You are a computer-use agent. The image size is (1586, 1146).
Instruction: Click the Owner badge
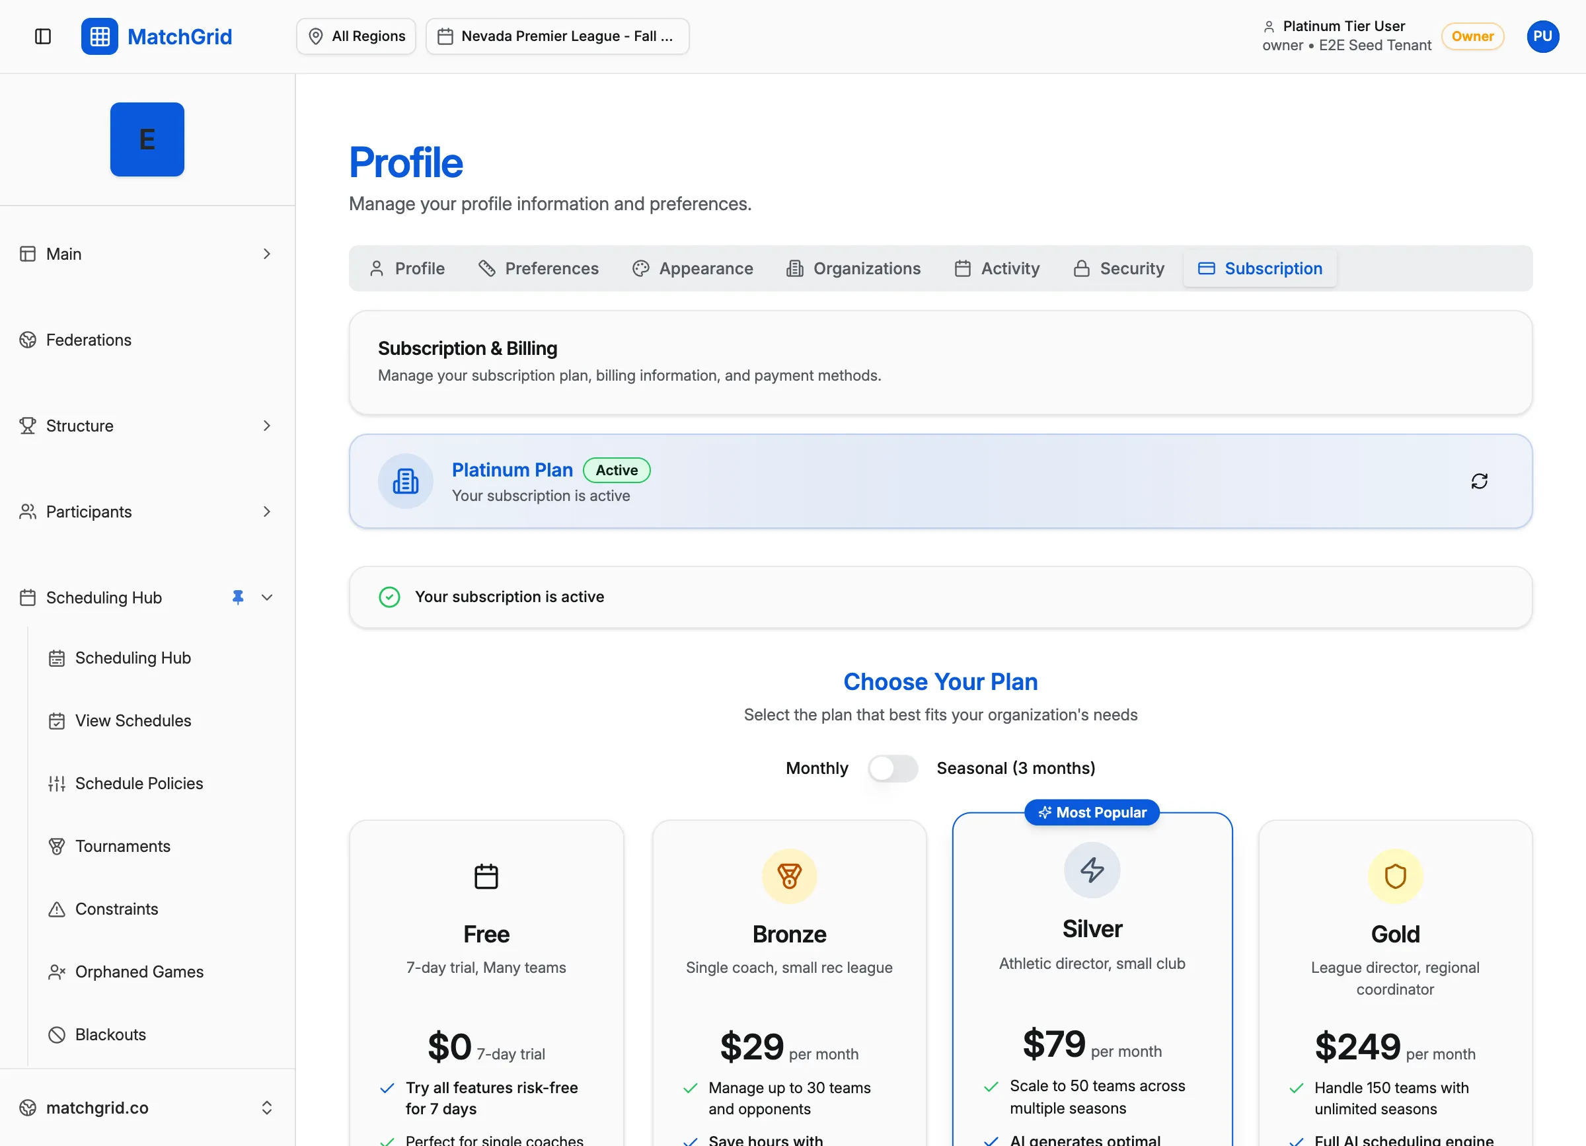tap(1472, 36)
